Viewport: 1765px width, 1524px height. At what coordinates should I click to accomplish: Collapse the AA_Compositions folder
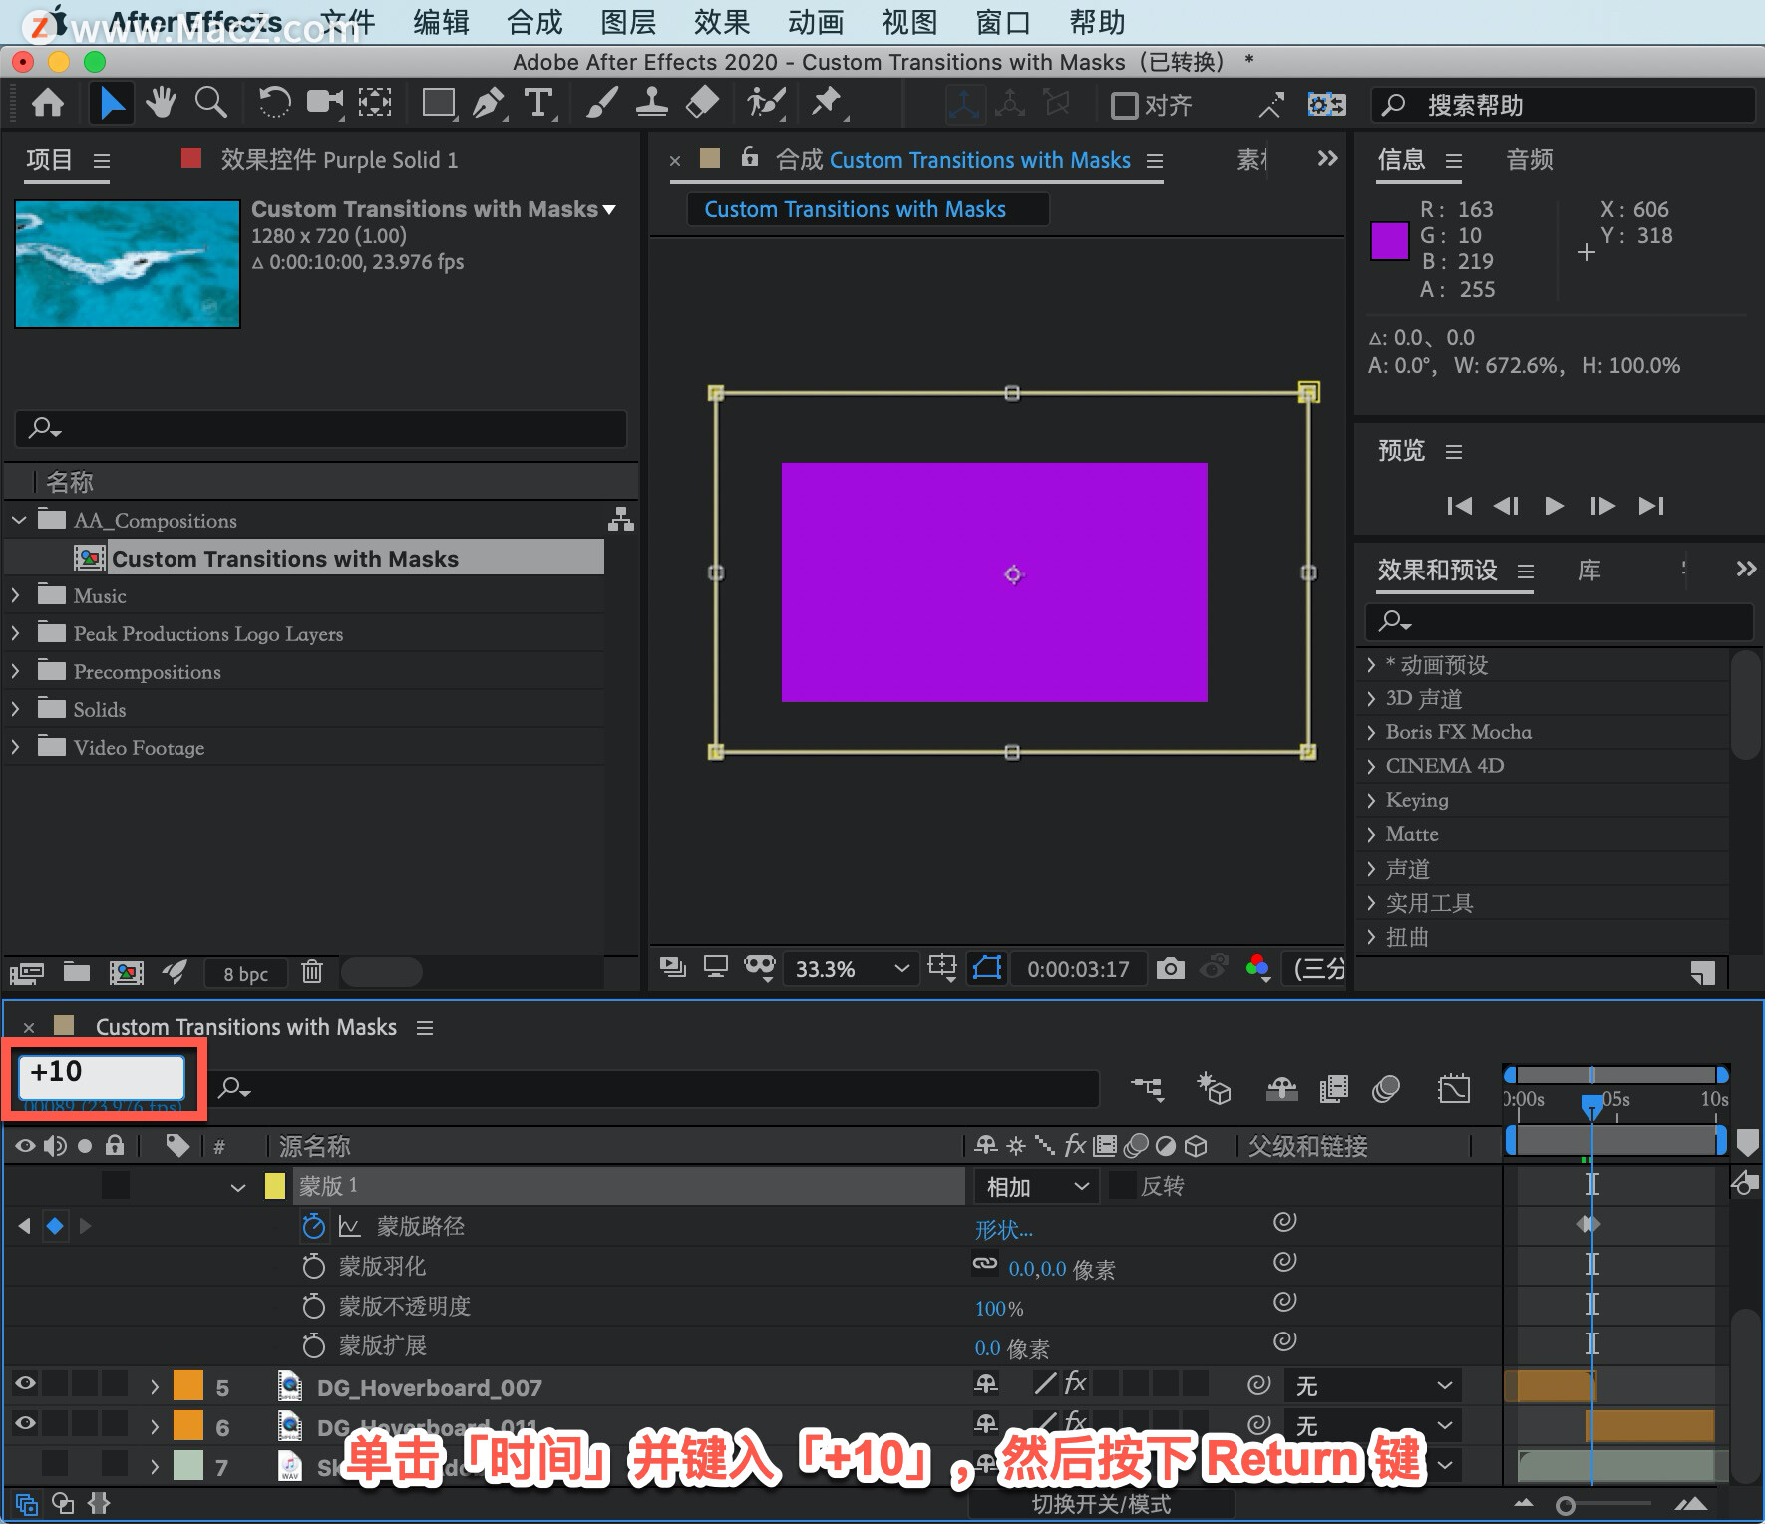coord(18,520)
